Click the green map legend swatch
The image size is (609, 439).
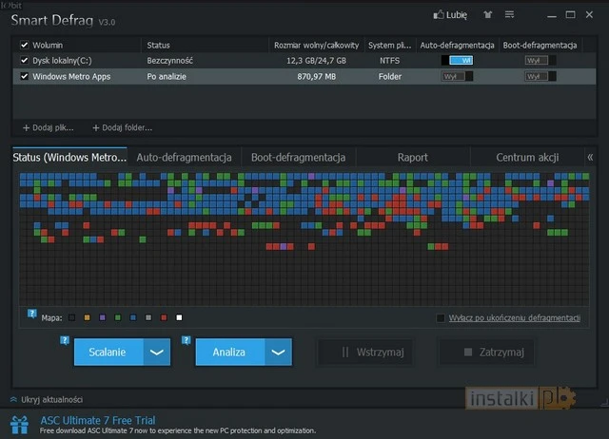click(x=118, y=317)
